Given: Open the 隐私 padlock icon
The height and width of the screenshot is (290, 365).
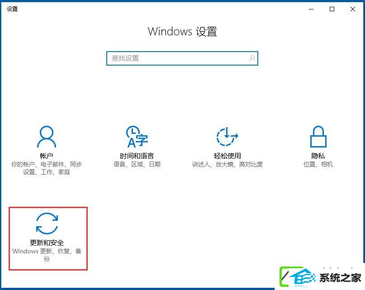Looking at the screenshot, I should pyautogui.click(x=318, y=137).
